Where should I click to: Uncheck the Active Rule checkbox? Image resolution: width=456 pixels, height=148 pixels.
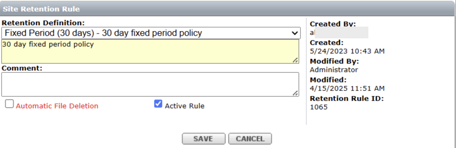point(158,104)
